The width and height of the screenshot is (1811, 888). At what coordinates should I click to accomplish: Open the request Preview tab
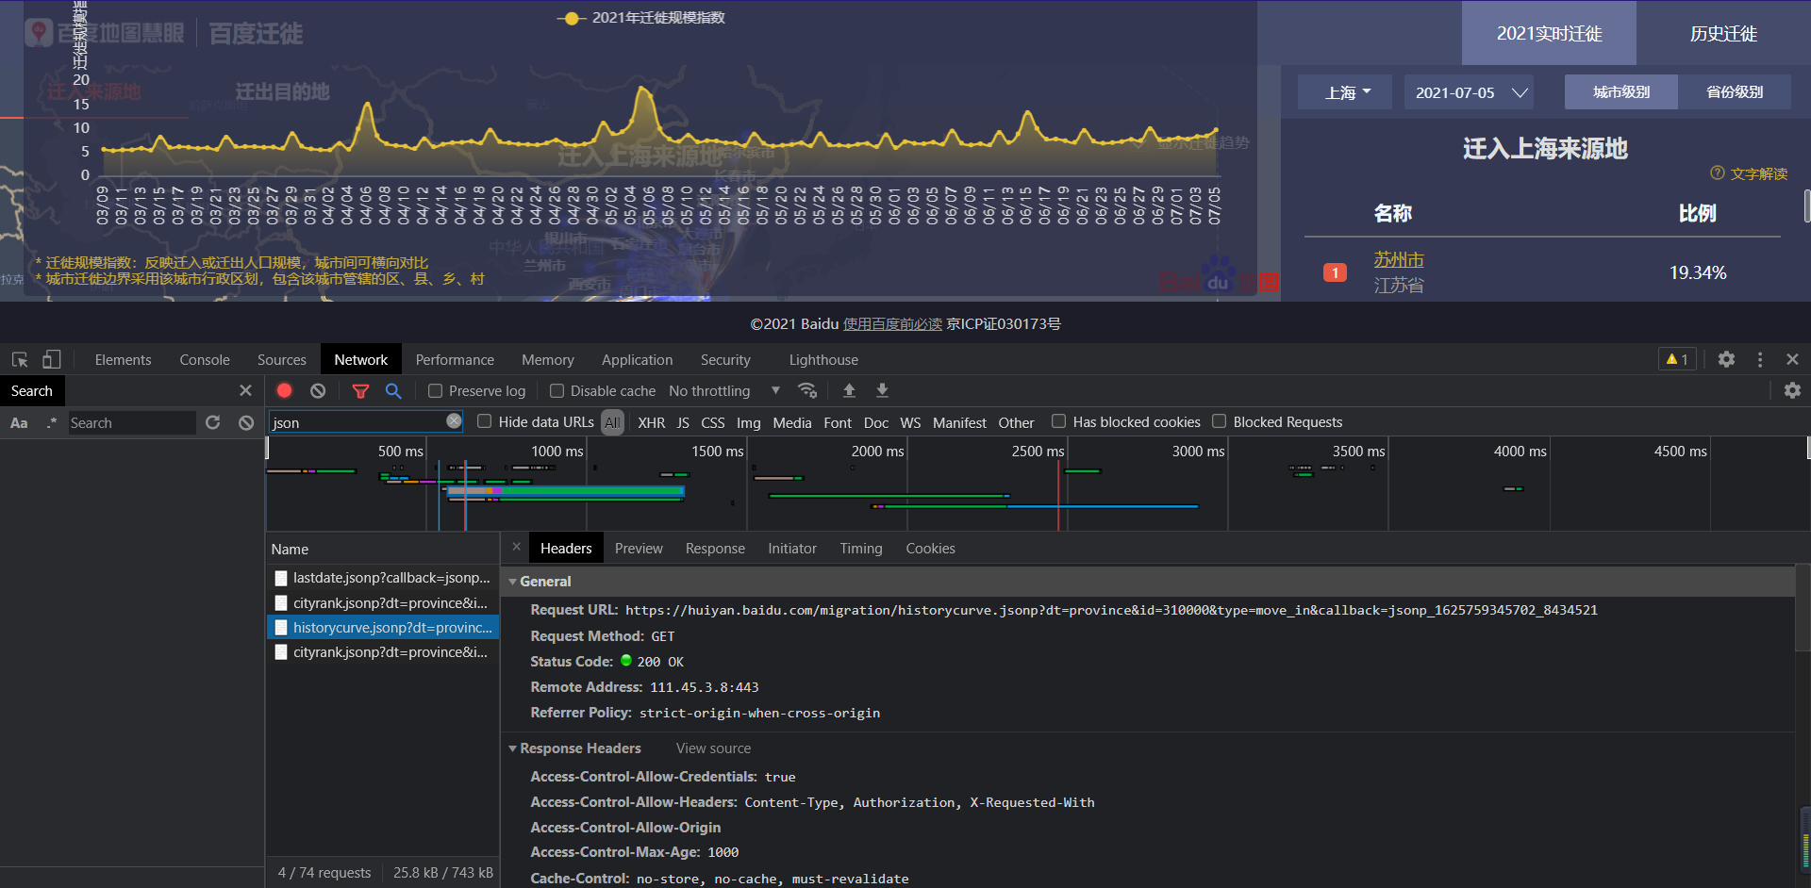point(639,549)
